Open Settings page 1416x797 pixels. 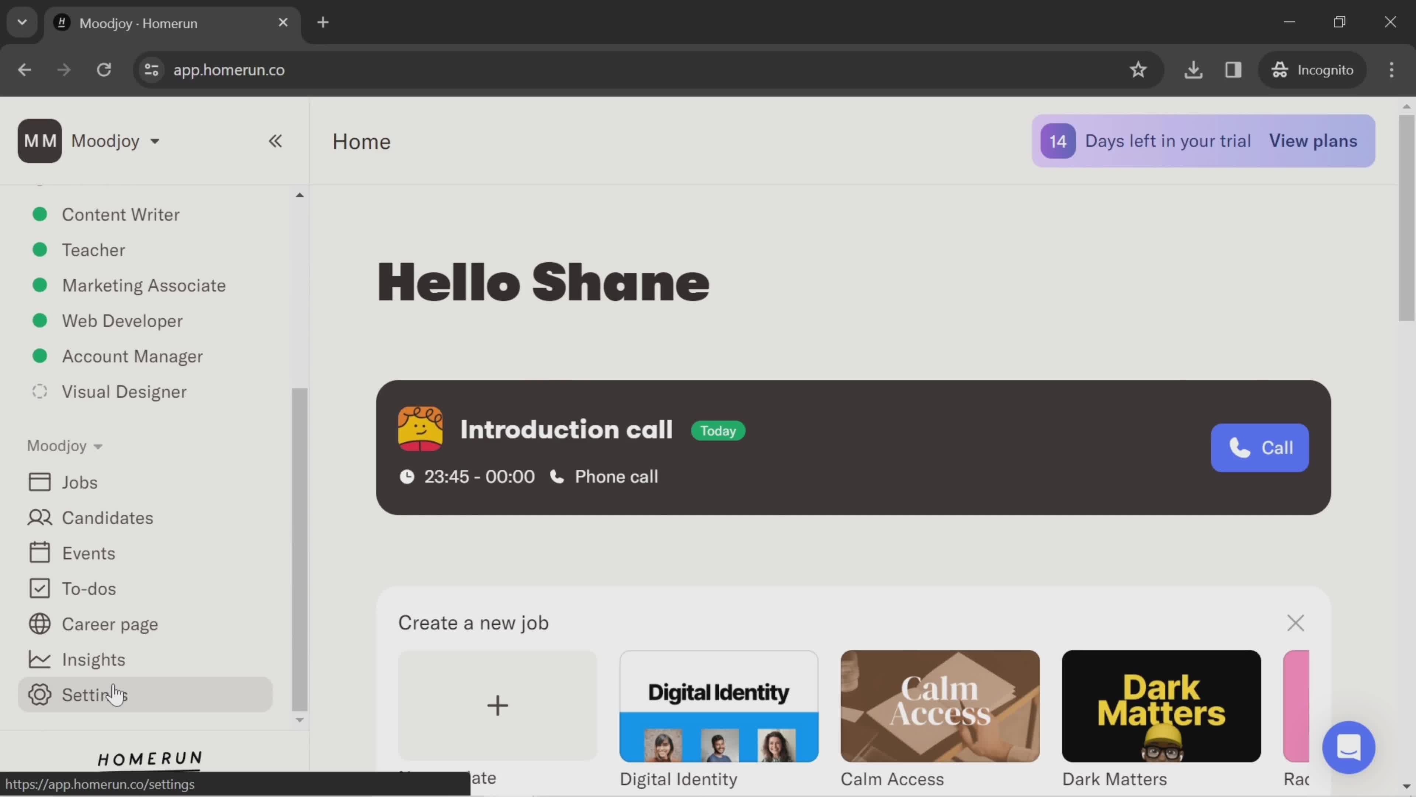[x=95, y=695]
